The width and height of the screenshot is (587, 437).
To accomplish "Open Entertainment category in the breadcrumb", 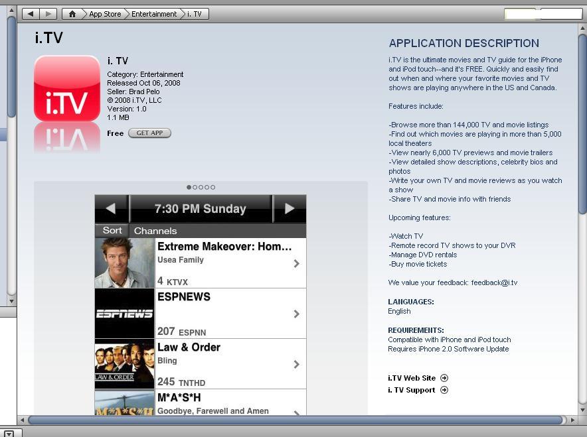I will (x=154, y=14).
